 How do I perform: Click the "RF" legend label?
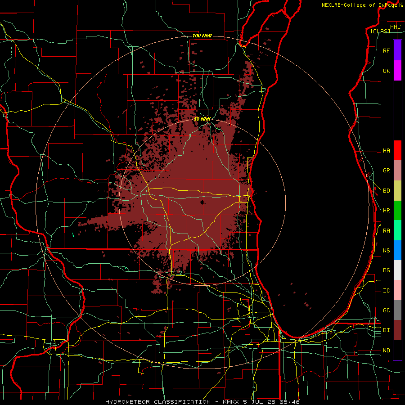pos(386,50)
